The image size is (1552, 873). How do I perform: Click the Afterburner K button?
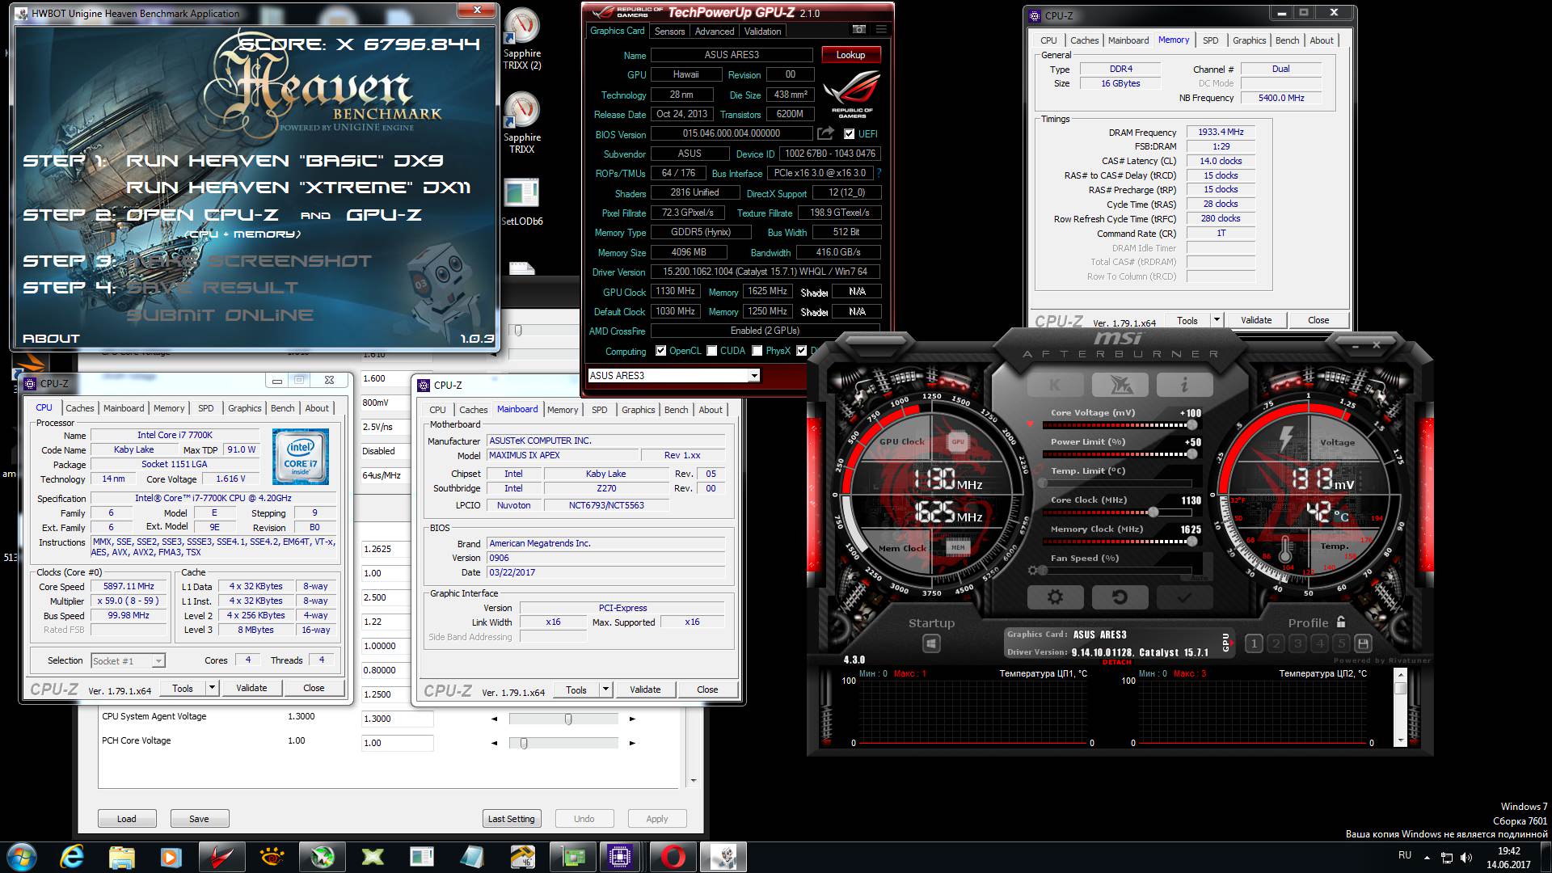click(x=1055, y=386)
